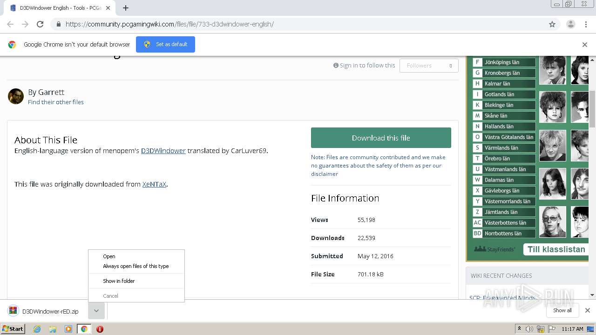
Task: Reload the current page
Action: 40,24
